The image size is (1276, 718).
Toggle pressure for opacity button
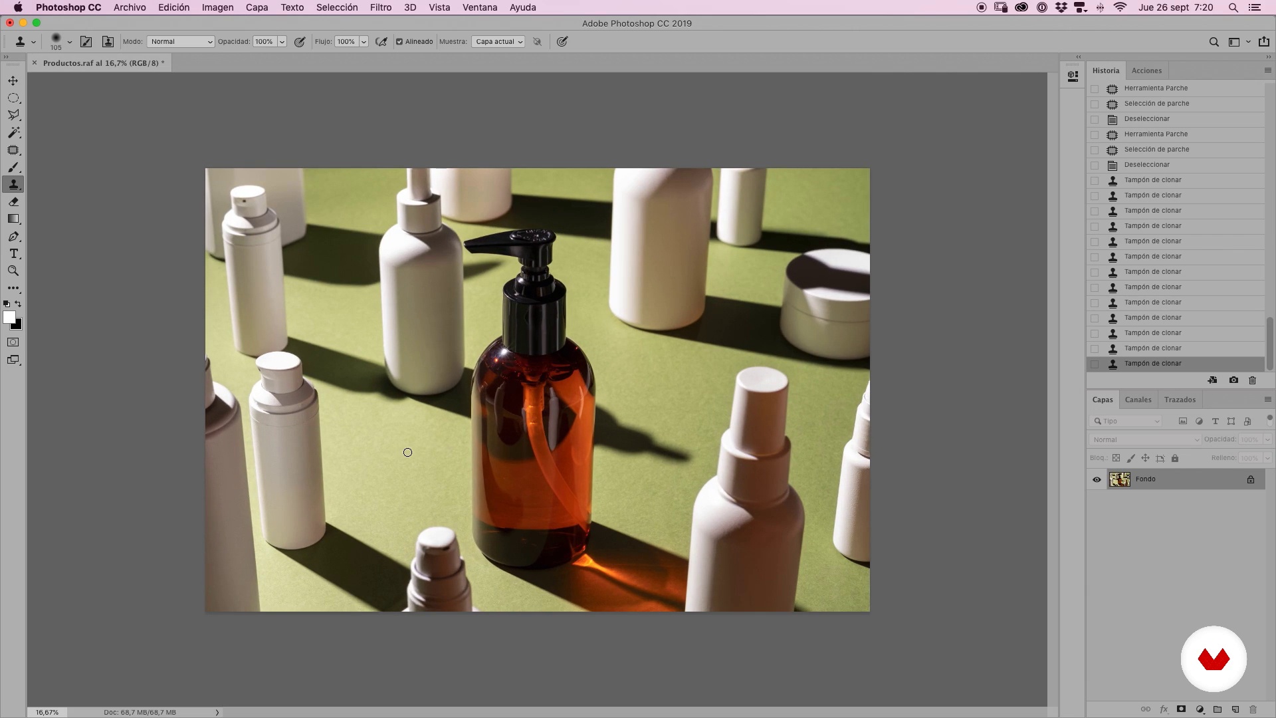pyautogui.click(x=300, y=41)
